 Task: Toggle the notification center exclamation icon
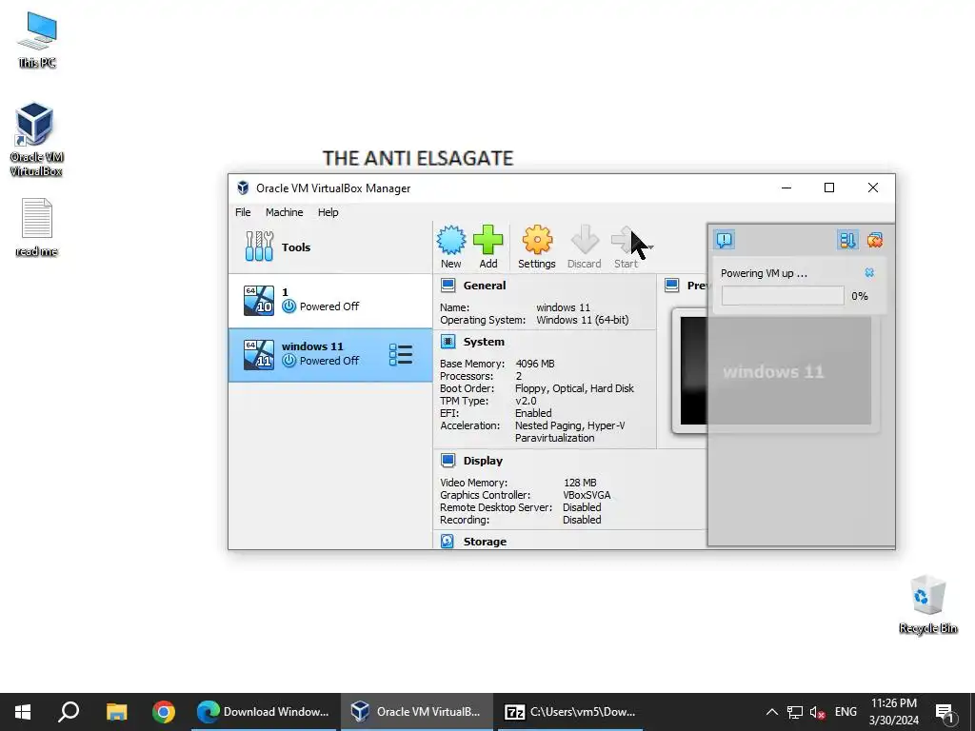click(x=725, y=240)
